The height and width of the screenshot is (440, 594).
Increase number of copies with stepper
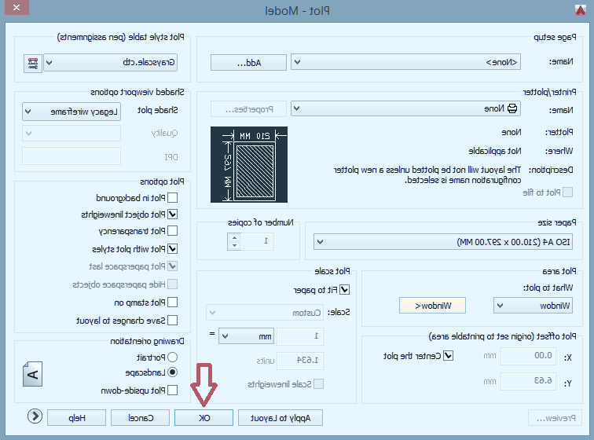tap(233, 237)
